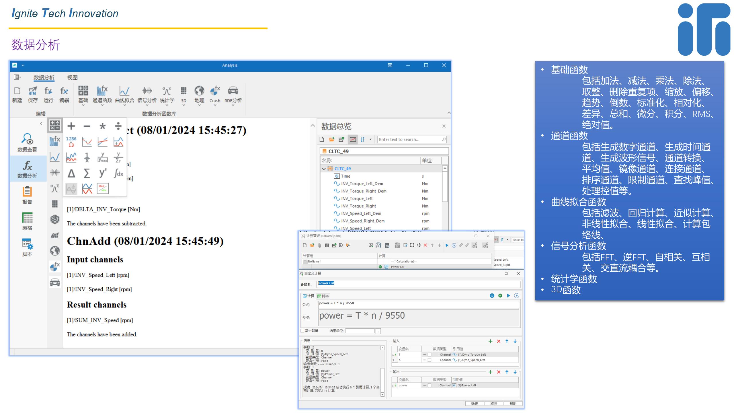The image size is (734, 413).
Task: Tick checkbox in input row T
Action: pyautogui.click(x=430, y=355)
